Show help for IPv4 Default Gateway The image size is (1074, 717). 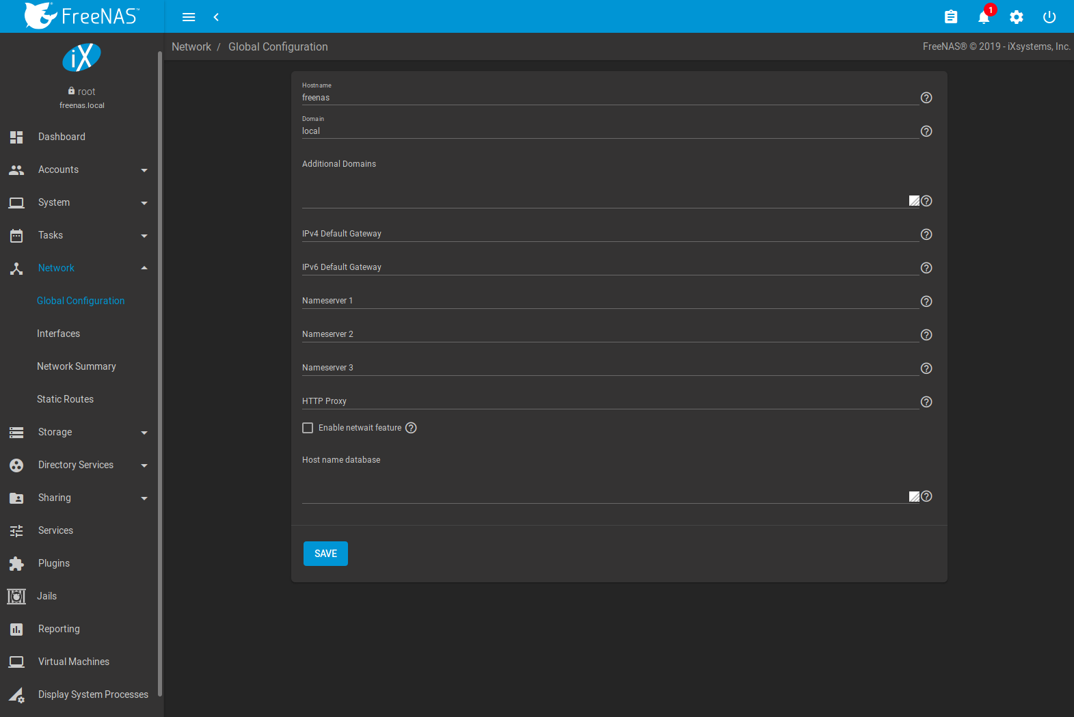click(926, 234)
